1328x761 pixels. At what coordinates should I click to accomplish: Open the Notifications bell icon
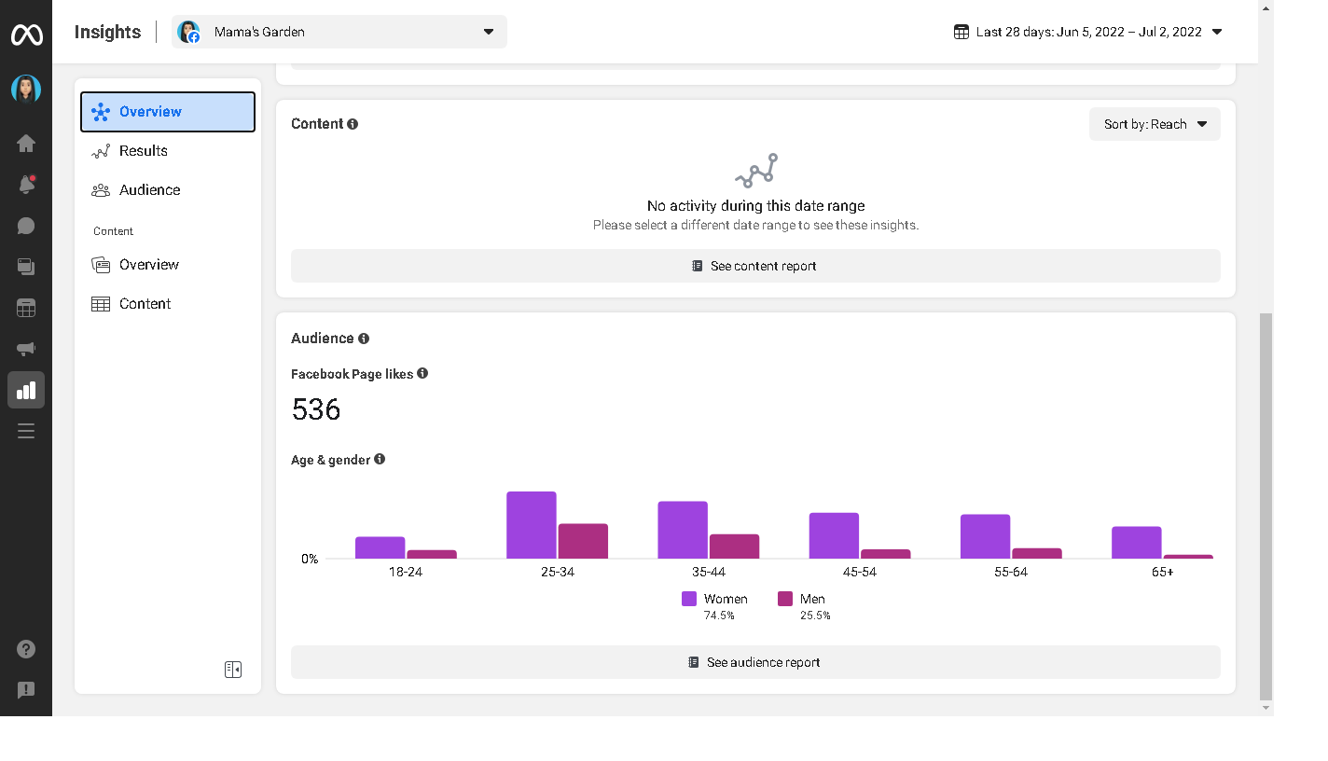26,185
